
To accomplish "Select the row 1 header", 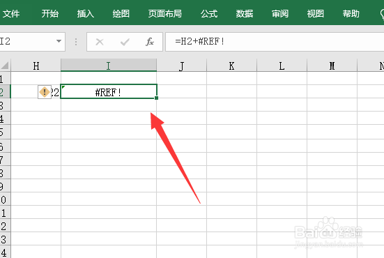I will coord(5,78).
